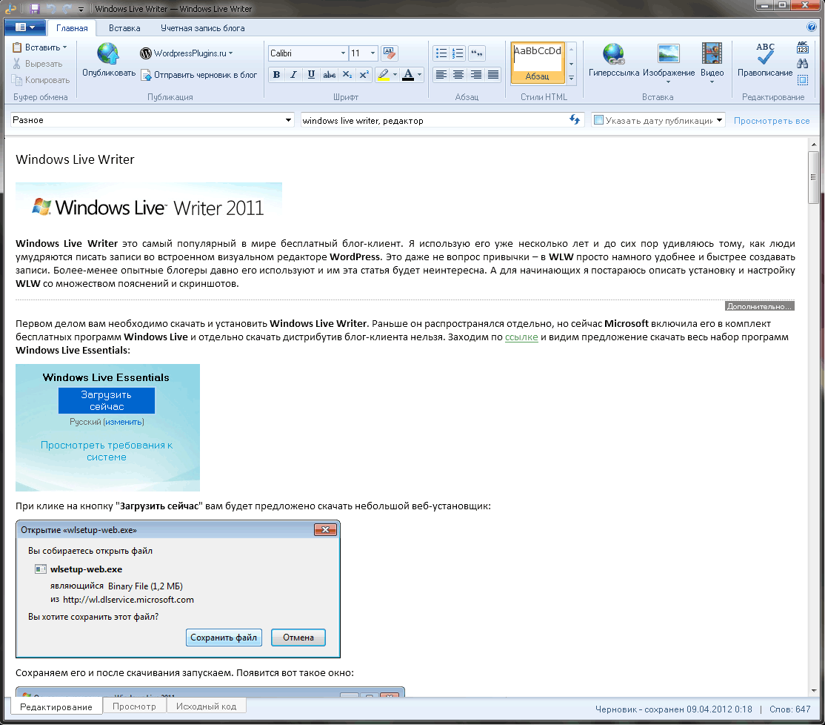This screenshot has height=725, width=825.
Task: Switch to the Вставка ribbon tab
Action: (124, 28)
